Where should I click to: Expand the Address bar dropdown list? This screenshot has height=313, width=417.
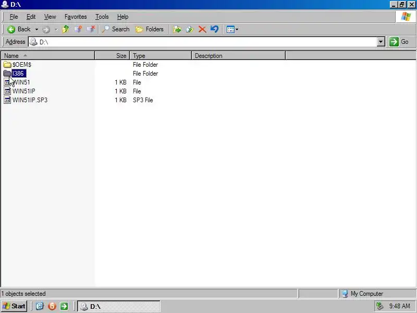click(381, 42)
